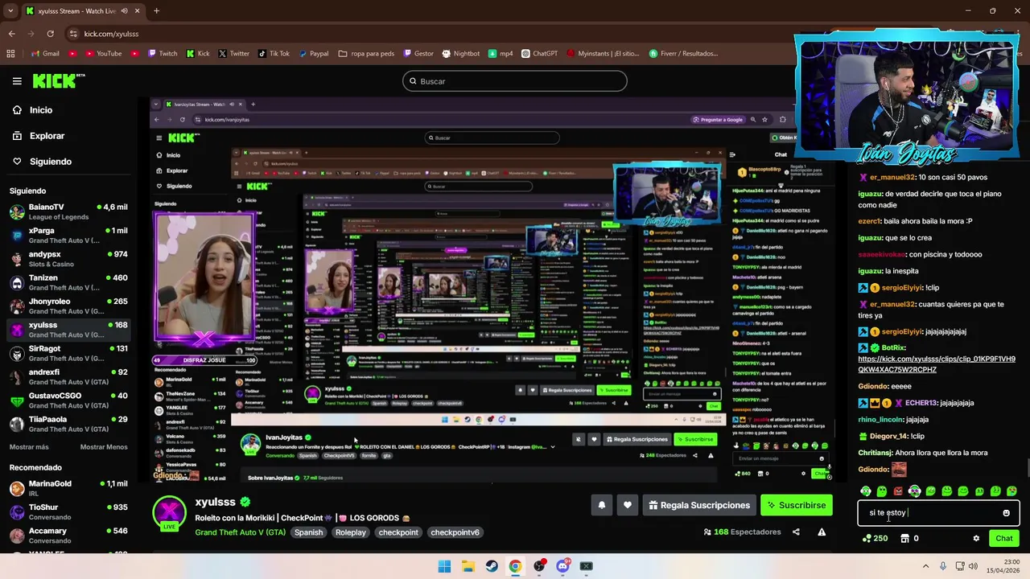Image resolution: width=1030 pixels, height=579 pixels.
Task: Open new browser tab
Action: pyautogui.click(x=156, y=11)
